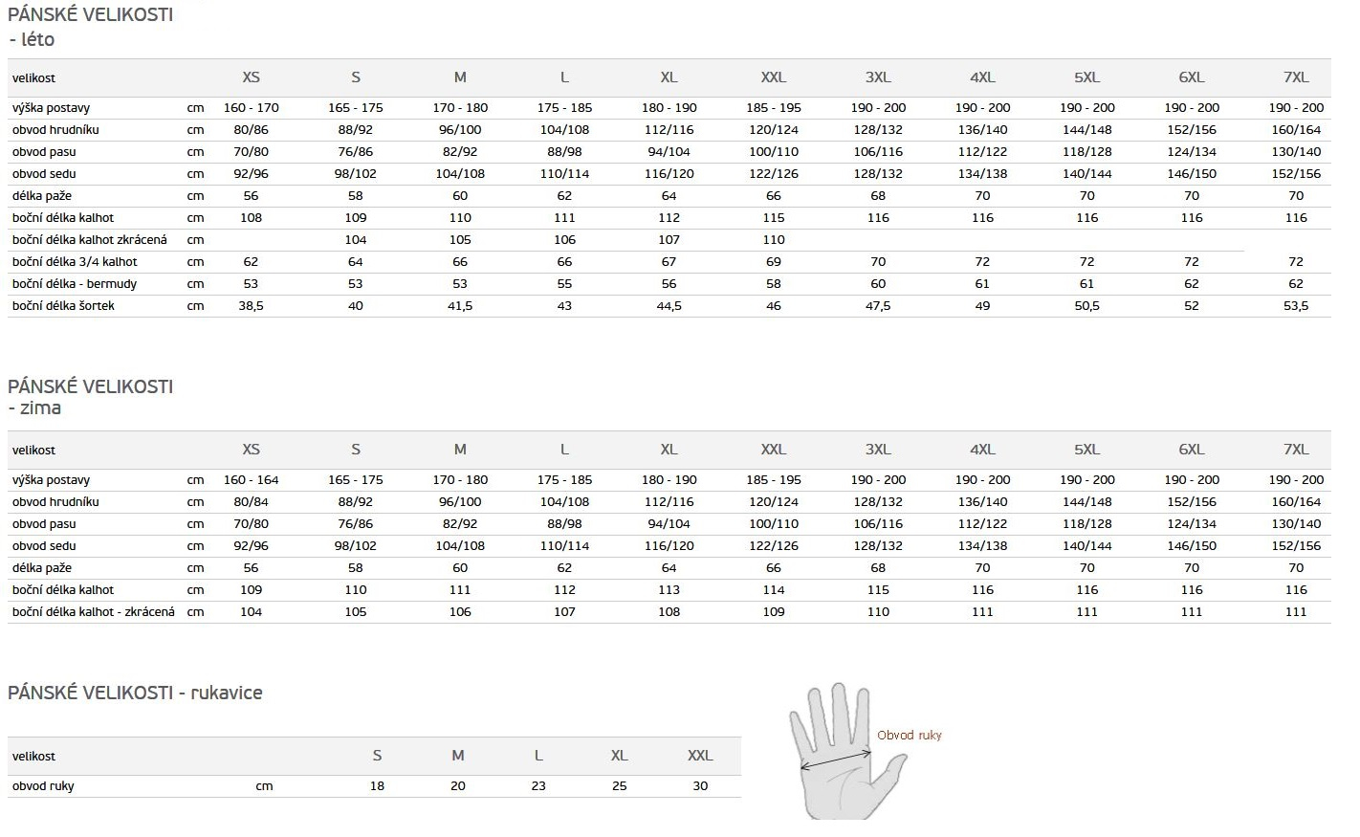Click the 'velikost' header of glove table

pyautogui.click(x=33, y=757)
